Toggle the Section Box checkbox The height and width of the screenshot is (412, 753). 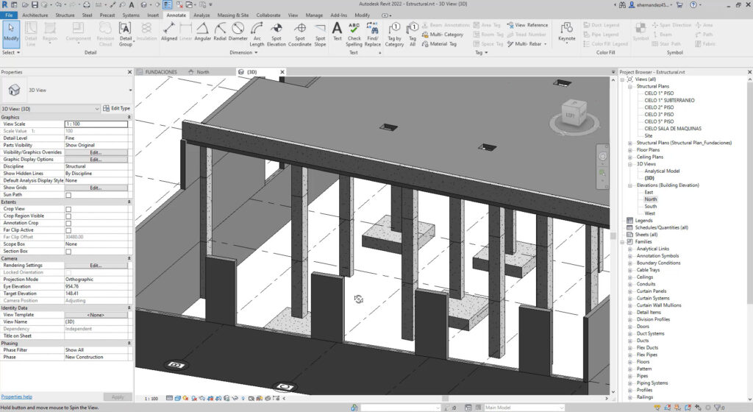(x=68, y=252)
